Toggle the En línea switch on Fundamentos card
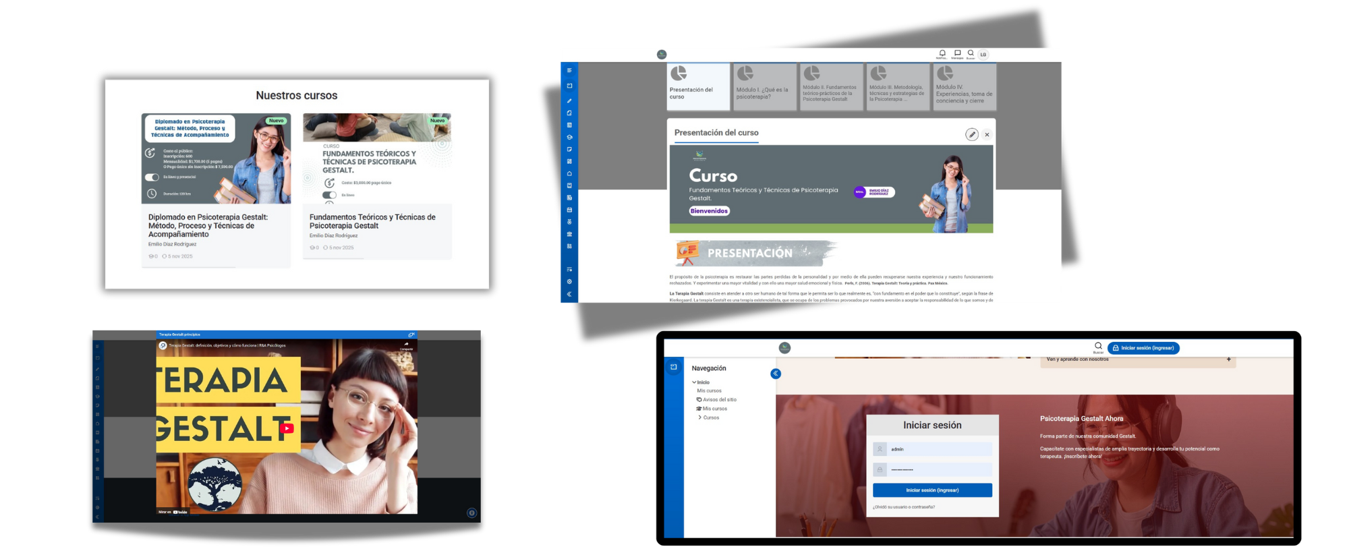This screenshot has width=1349, height=553. tap(329, 195)
